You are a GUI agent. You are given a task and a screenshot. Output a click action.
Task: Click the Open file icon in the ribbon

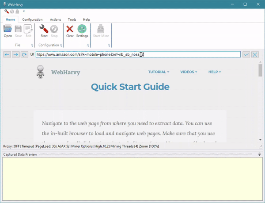8,31
